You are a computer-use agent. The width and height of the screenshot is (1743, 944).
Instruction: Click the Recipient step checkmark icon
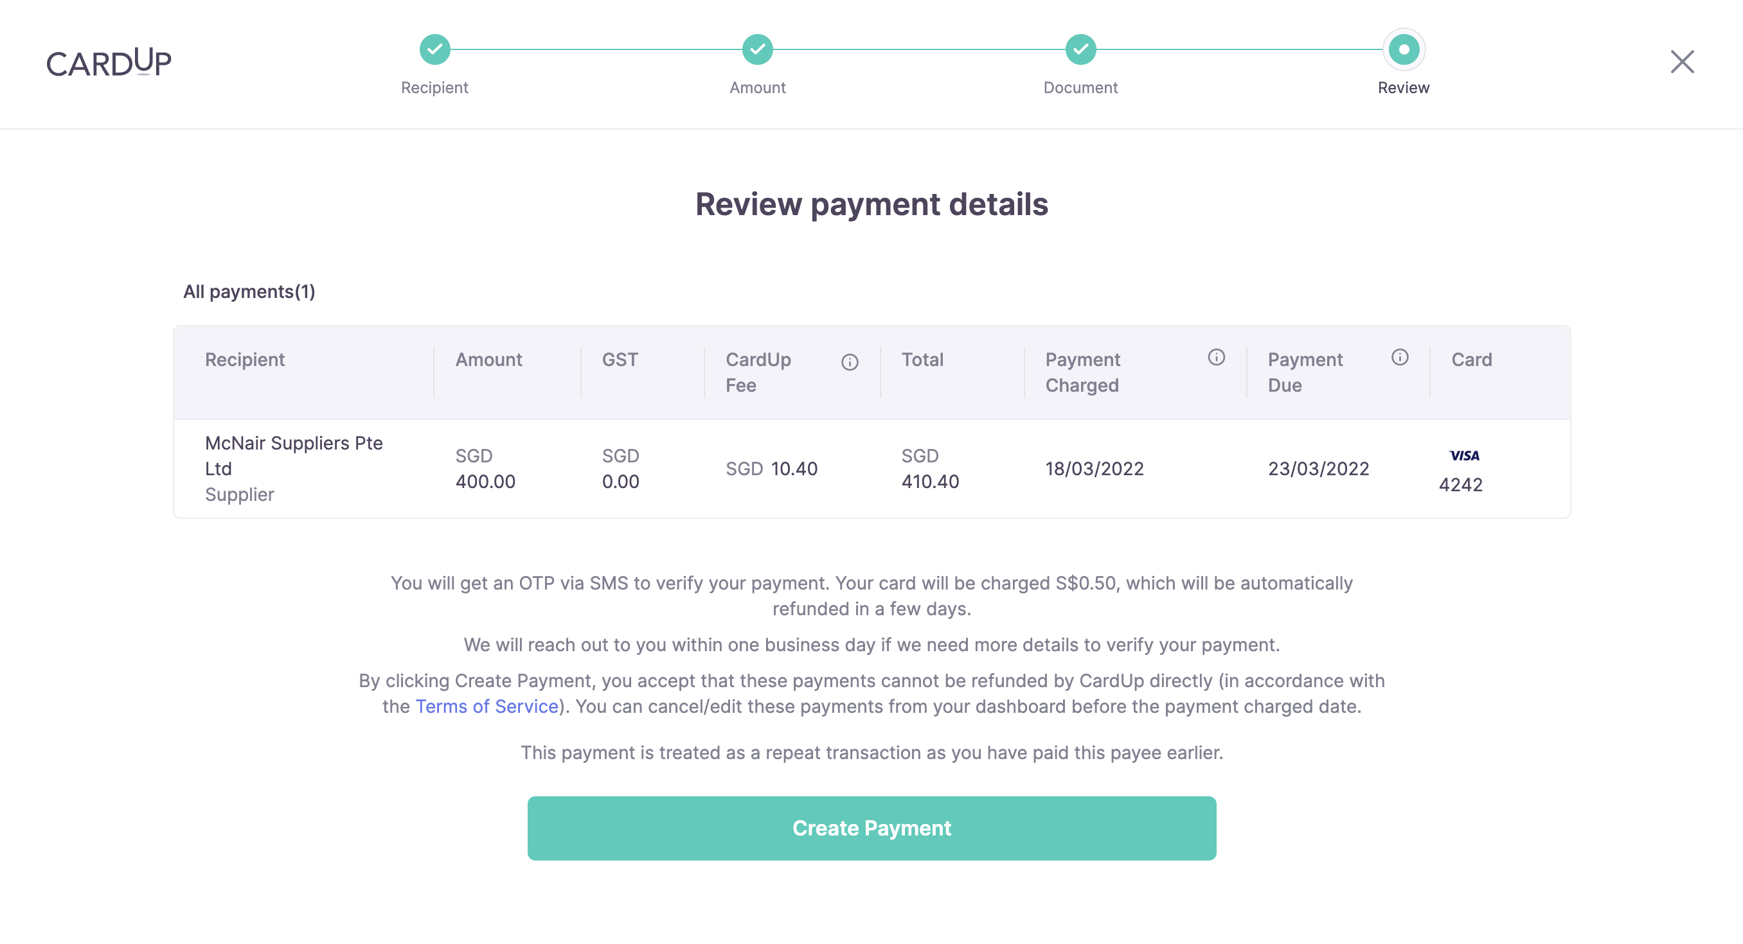click(x=434, y=49)
